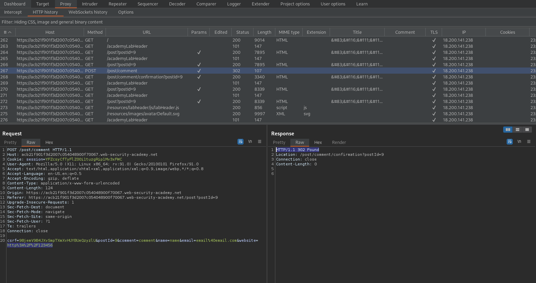
Task: Sort by # column ascending arrow
Action: coord(10,32)
